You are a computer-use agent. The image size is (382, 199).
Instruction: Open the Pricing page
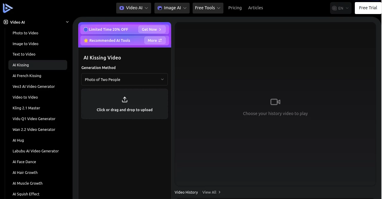[235, 8]
